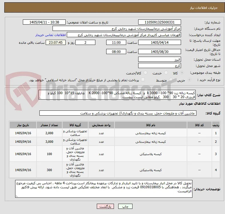Select the جزیی purchase type radio
The width and height of the screenshot is (225, 214).
tap(189, 80)
